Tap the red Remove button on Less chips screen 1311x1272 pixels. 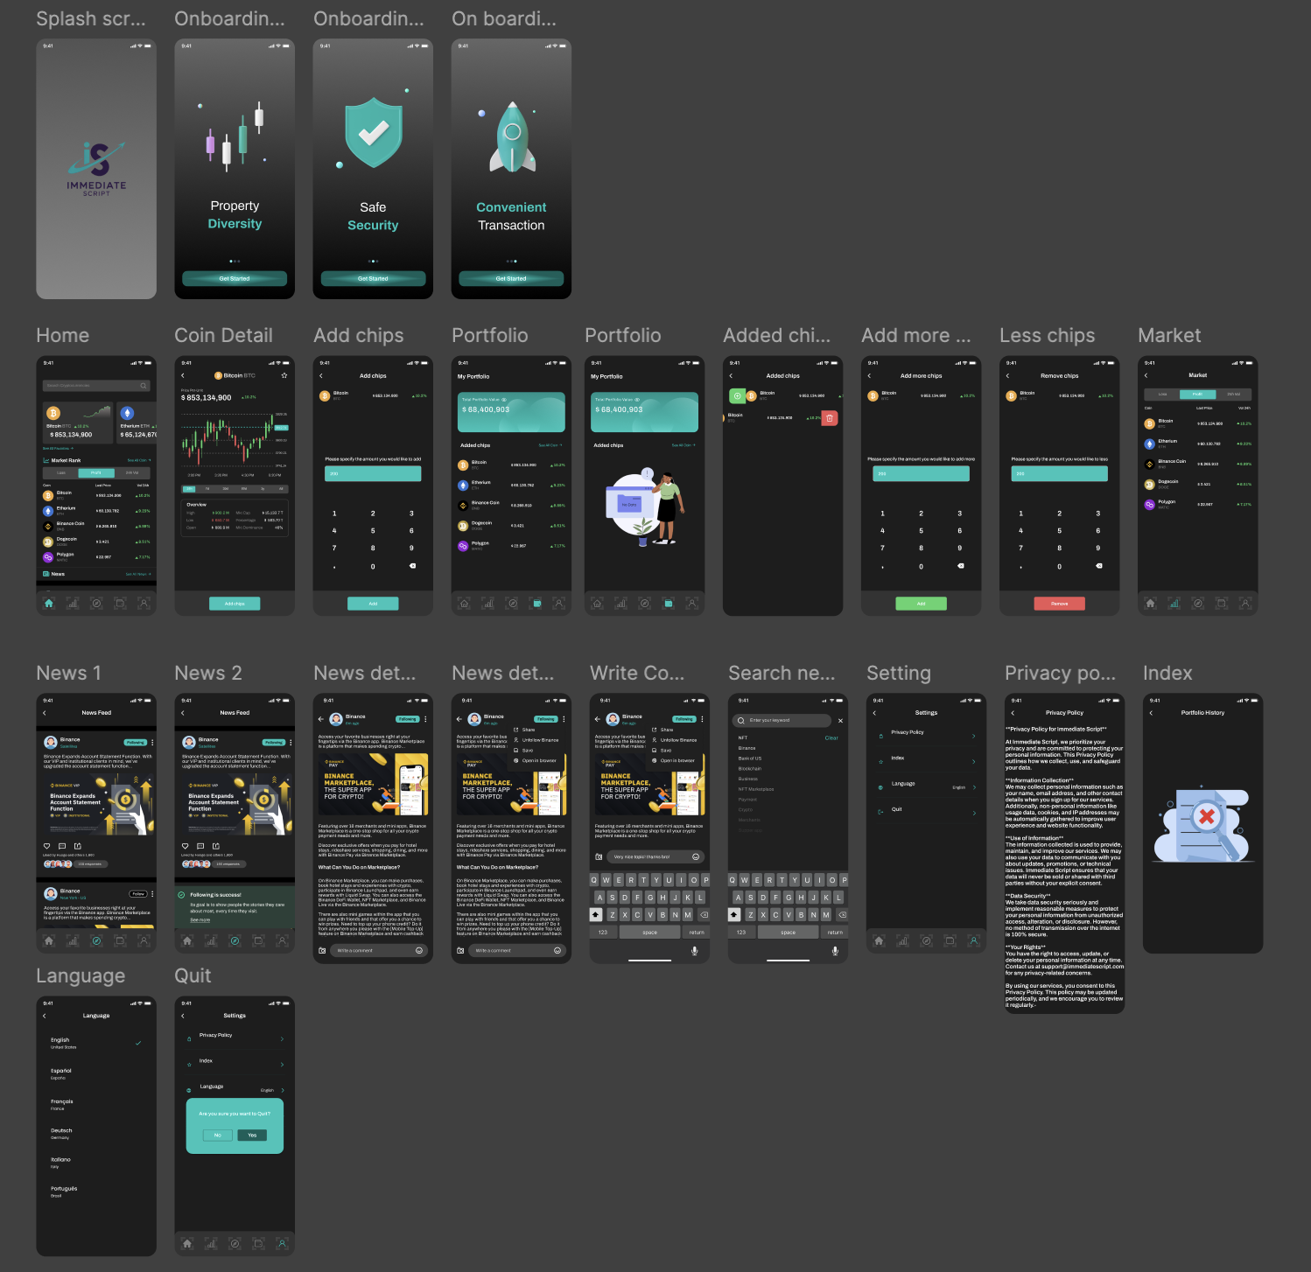[x=1059, y=604]
